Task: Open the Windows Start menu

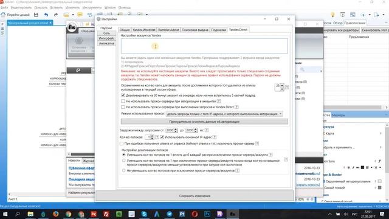Action: pyautogui.click(x=5, y=214)
